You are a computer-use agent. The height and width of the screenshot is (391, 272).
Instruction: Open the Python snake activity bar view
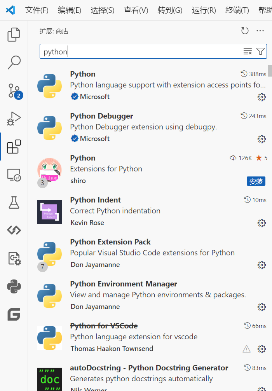(14, 287)
